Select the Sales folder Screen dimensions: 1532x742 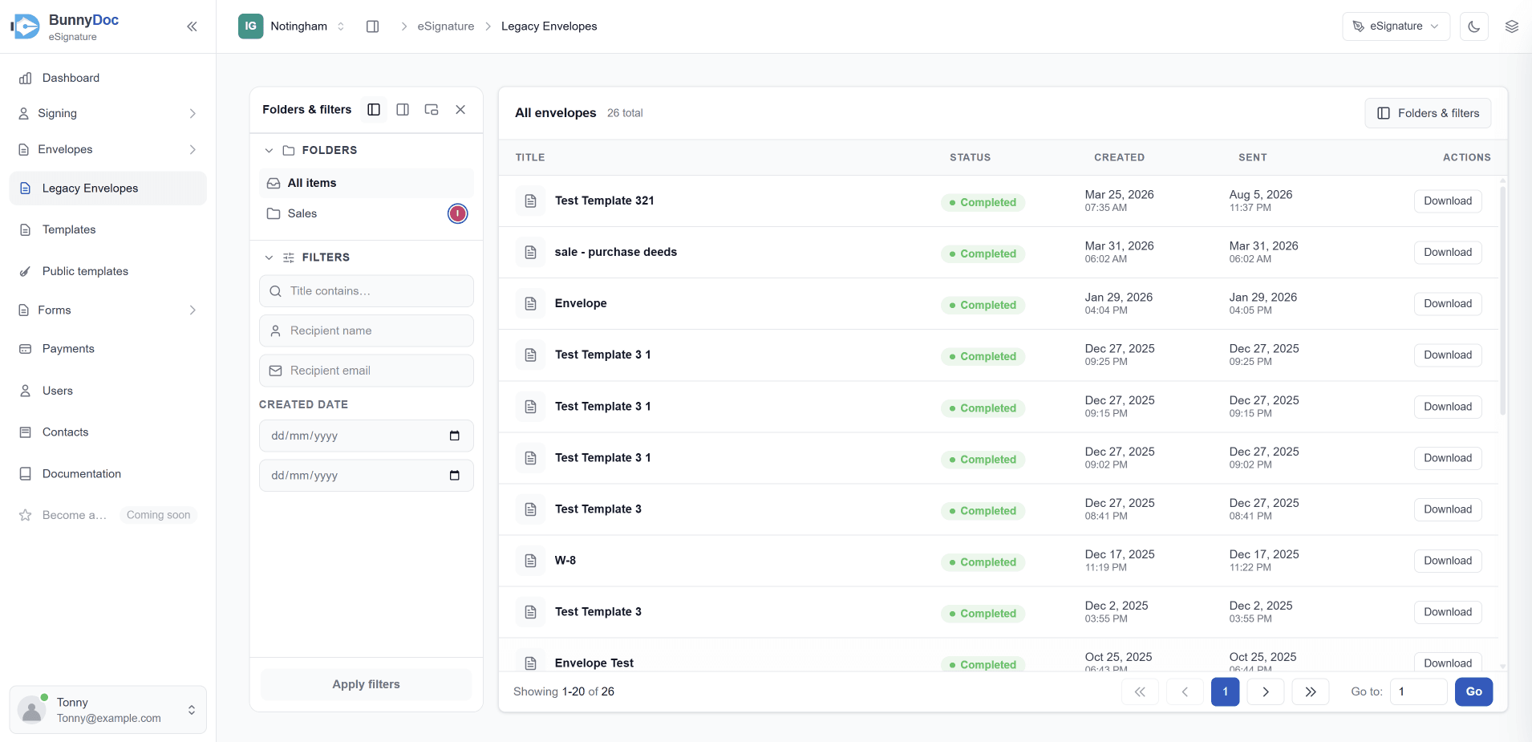[367, 213]
